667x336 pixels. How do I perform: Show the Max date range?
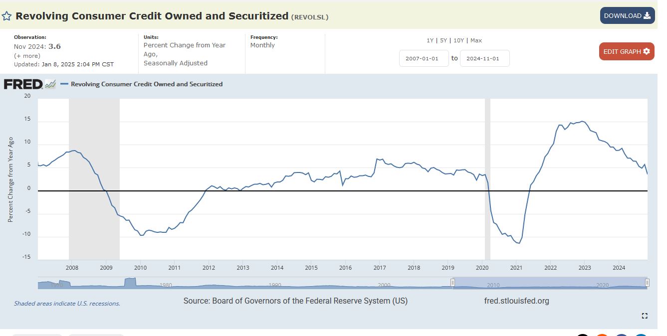(x=476, y=40)
